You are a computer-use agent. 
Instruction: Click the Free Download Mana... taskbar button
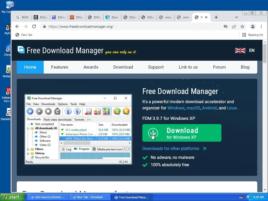pyautogui.click(x=132, y=197)
